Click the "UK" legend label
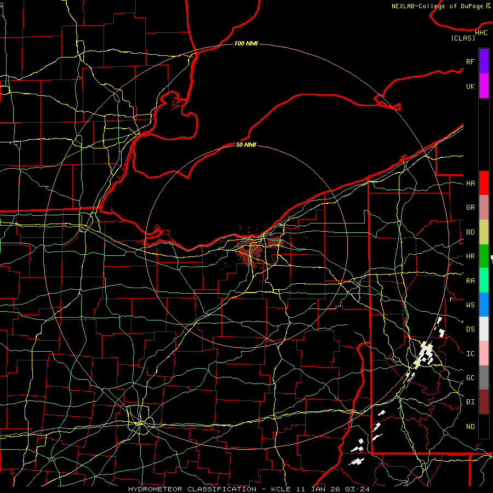 pyautogui.click(x=471, y=86)
